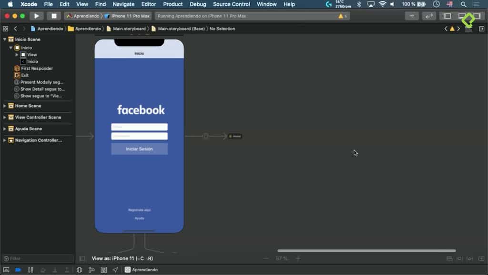The image size is (488, 275).
Task: Open the related items grid menu
Action: 5,29
